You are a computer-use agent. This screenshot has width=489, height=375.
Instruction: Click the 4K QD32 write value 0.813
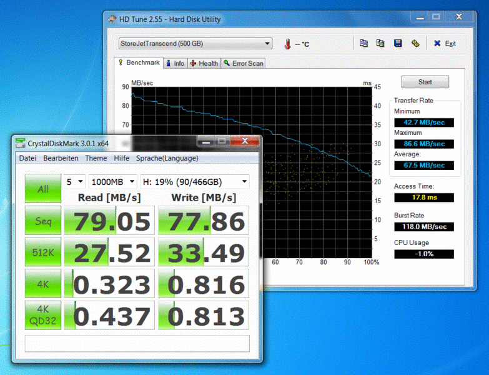(x=204, y=315)
